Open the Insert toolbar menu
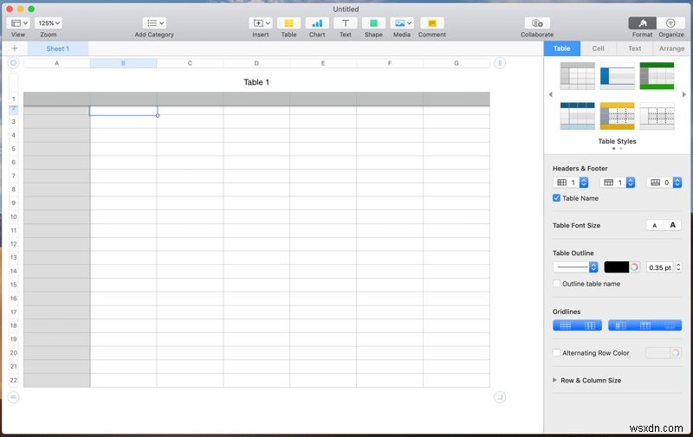 (261, 23)
